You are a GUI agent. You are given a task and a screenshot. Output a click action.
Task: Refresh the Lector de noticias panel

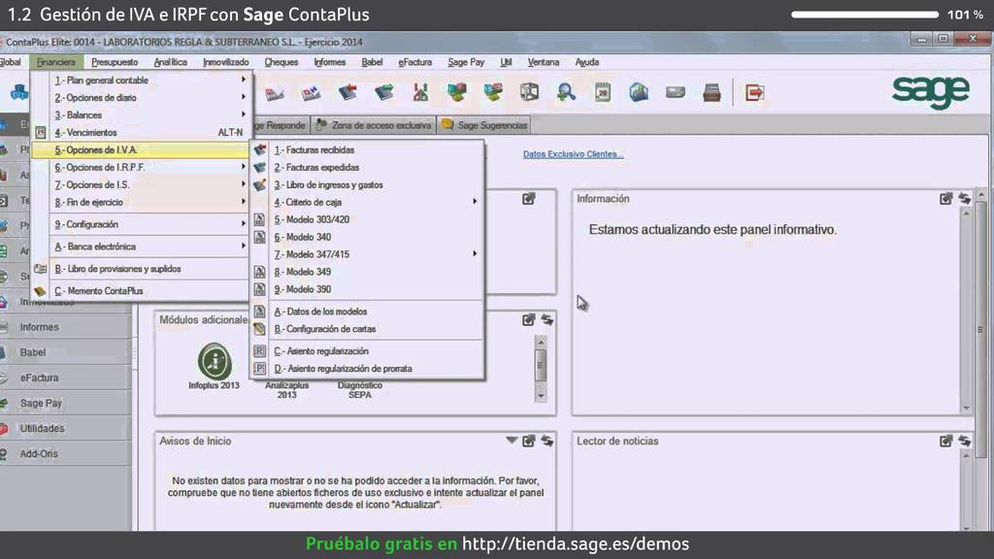click(965, 442)
